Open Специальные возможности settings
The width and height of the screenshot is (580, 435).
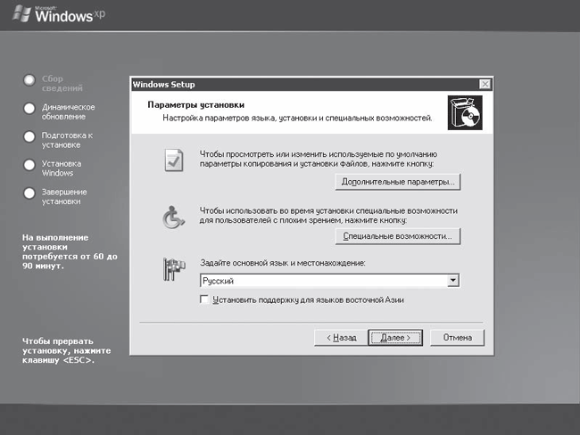[x=398, y=236]
